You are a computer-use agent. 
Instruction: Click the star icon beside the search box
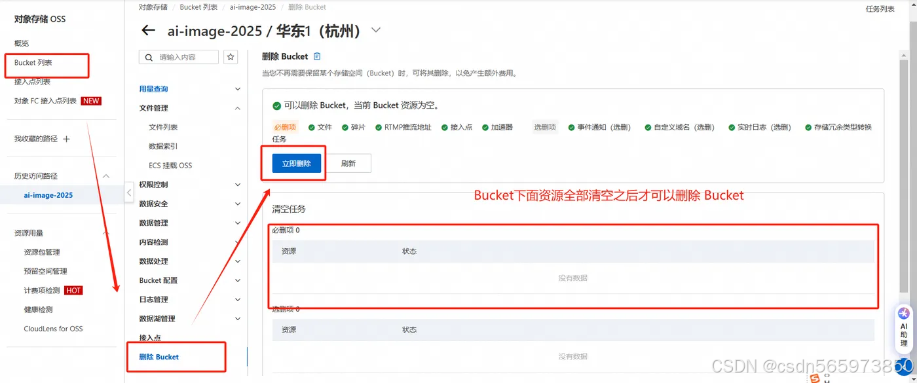click(231, 57)
